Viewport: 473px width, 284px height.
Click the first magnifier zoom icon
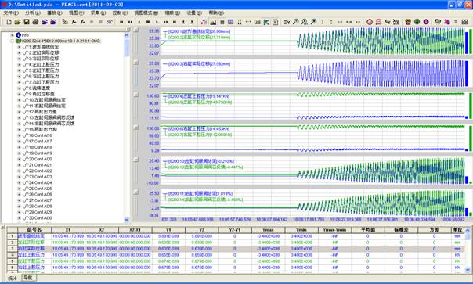(x=296, y=22)
